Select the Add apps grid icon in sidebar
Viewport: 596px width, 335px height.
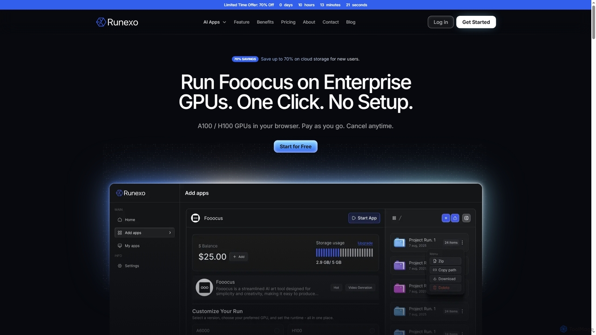[120, 233]
